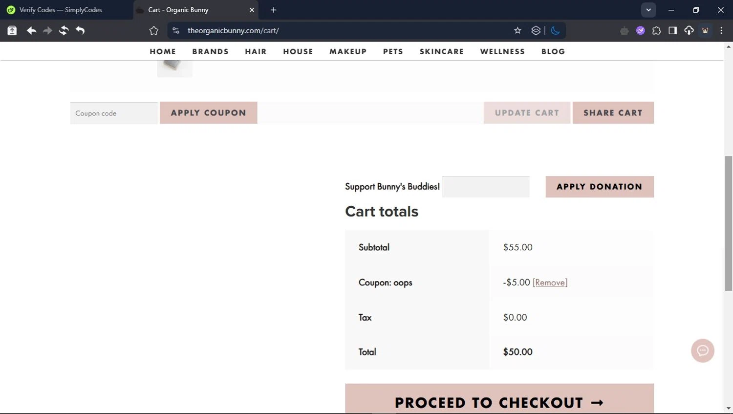733x414 pixels.
Task: Click the APPLY COUPON button
Action: [208, 112]
